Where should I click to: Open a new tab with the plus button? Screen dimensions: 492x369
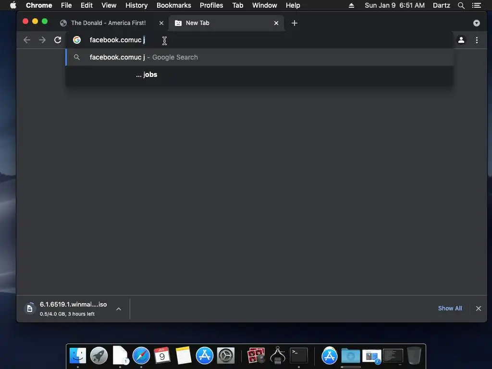pyautogui.click(x=295, y=23)
